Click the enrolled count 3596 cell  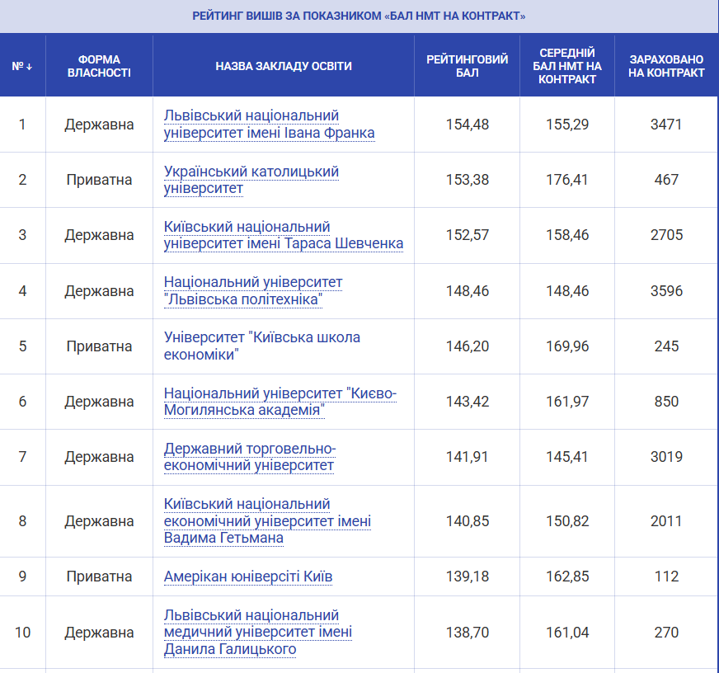(666, 290)
